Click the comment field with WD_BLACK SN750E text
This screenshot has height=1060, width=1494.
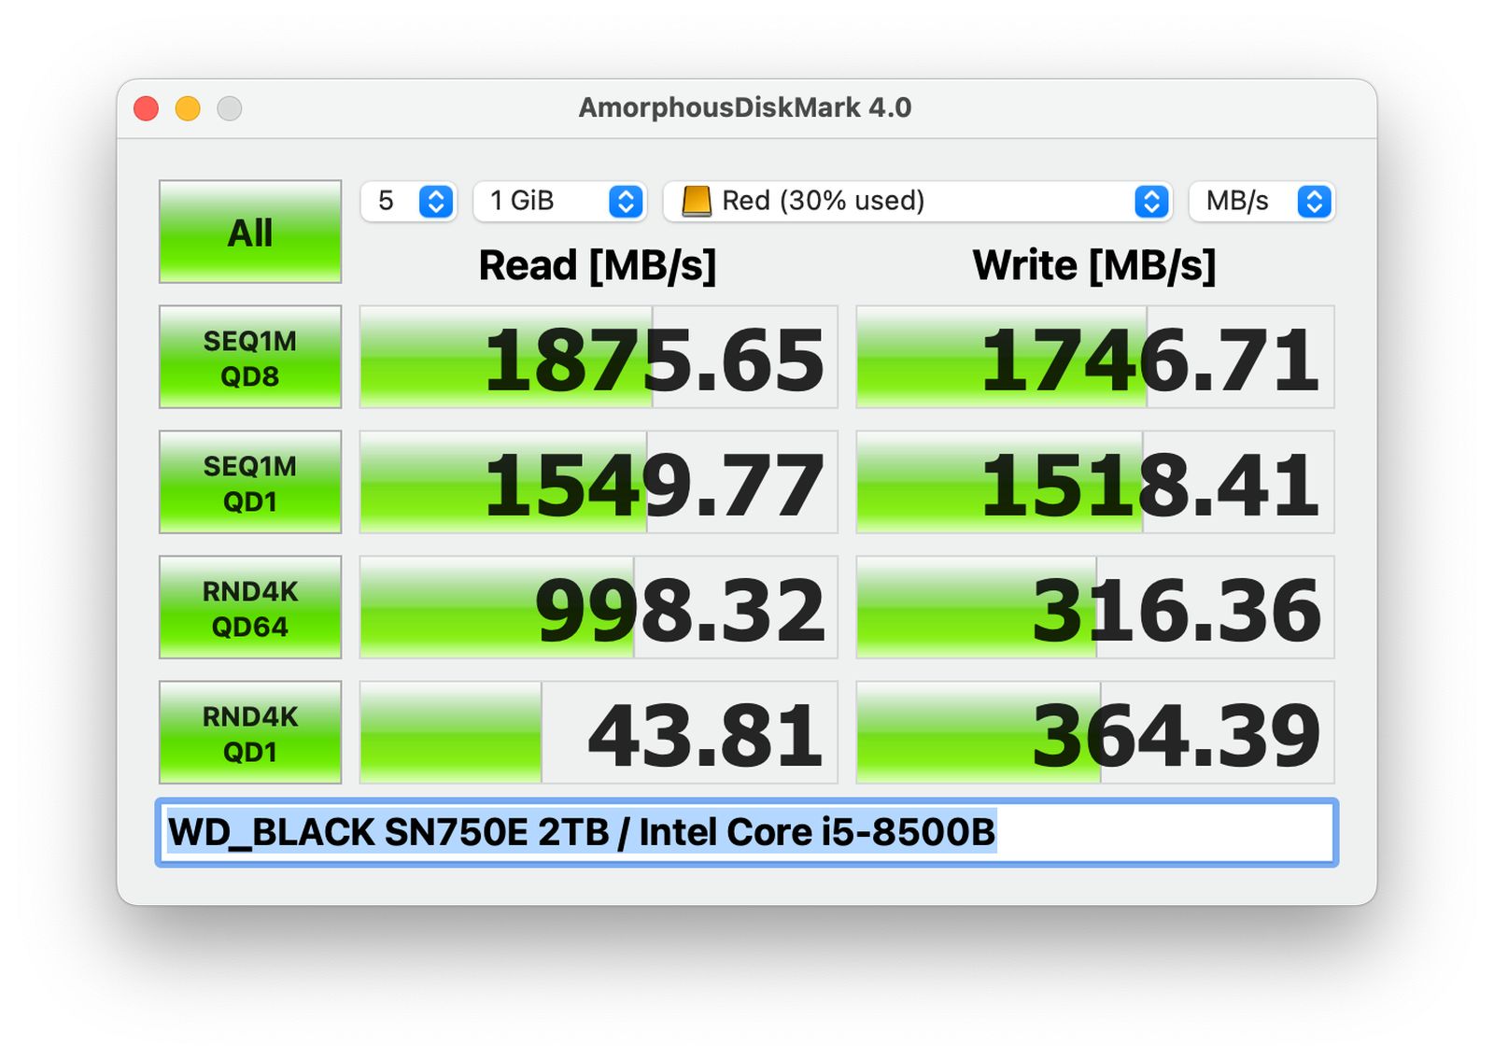(x=747, y=832)
